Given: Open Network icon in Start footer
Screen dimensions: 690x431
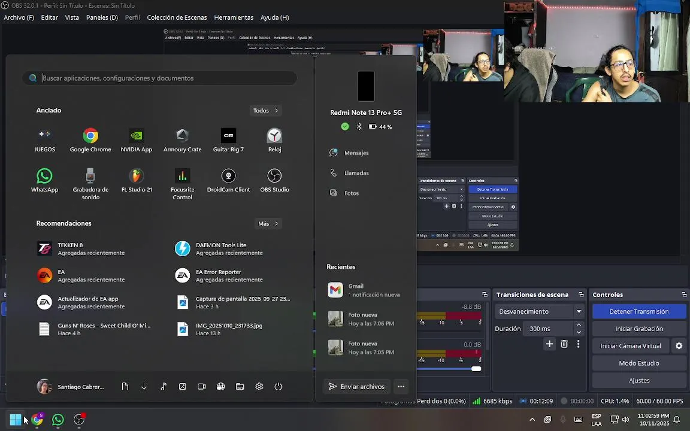Looking at the screenshot, I should [221, 387].
